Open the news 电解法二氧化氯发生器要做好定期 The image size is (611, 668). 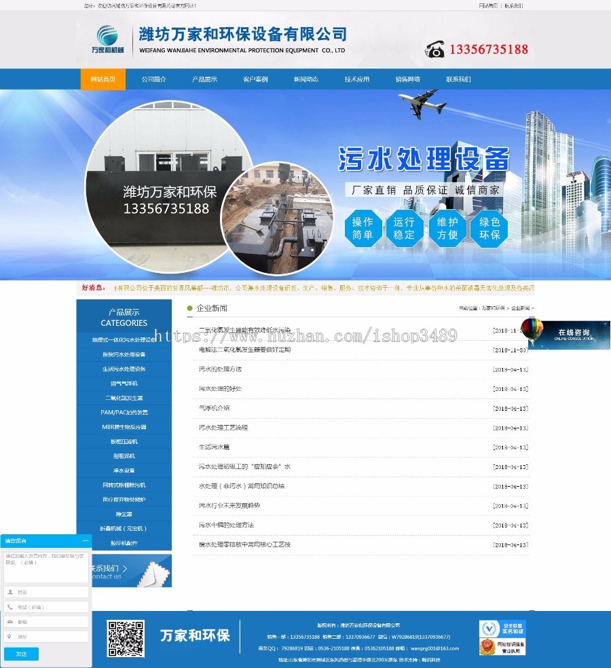244,350
